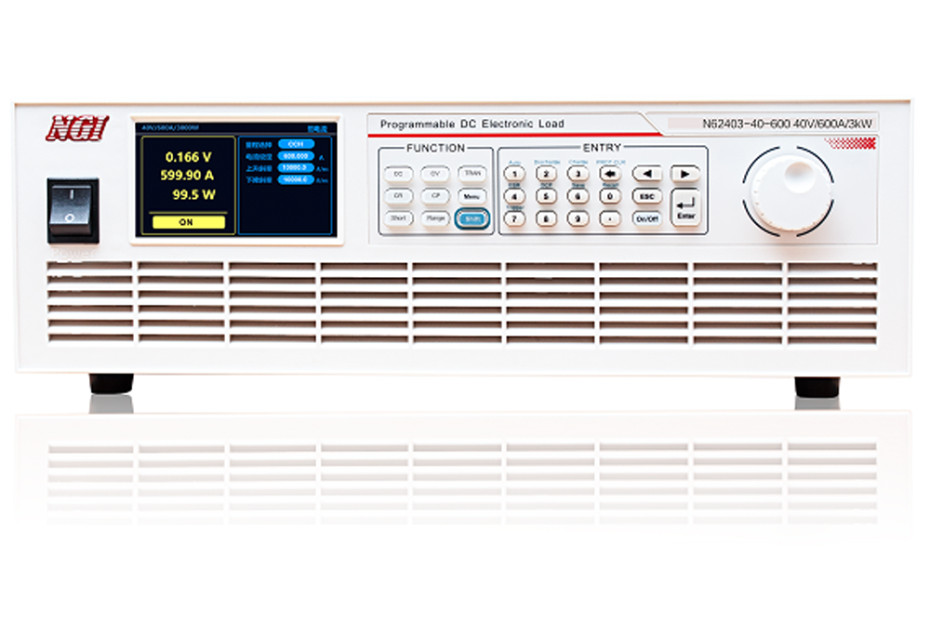
Task: Select the Range function key
Action: click(x=435, y=218)
